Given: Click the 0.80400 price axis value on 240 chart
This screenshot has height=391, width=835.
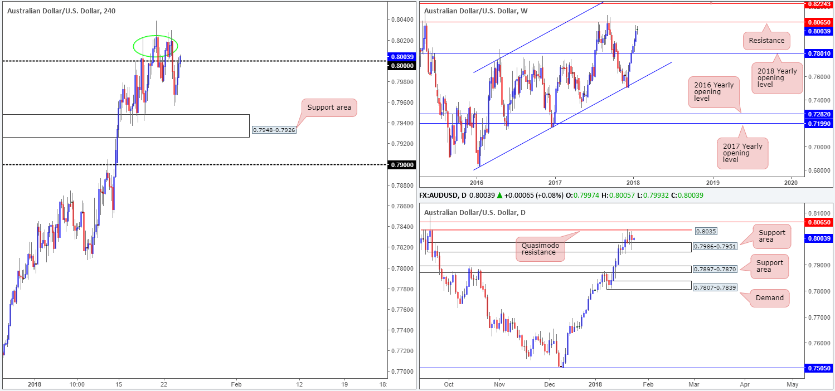Looking at the screenshot, I should pos(402,20).
